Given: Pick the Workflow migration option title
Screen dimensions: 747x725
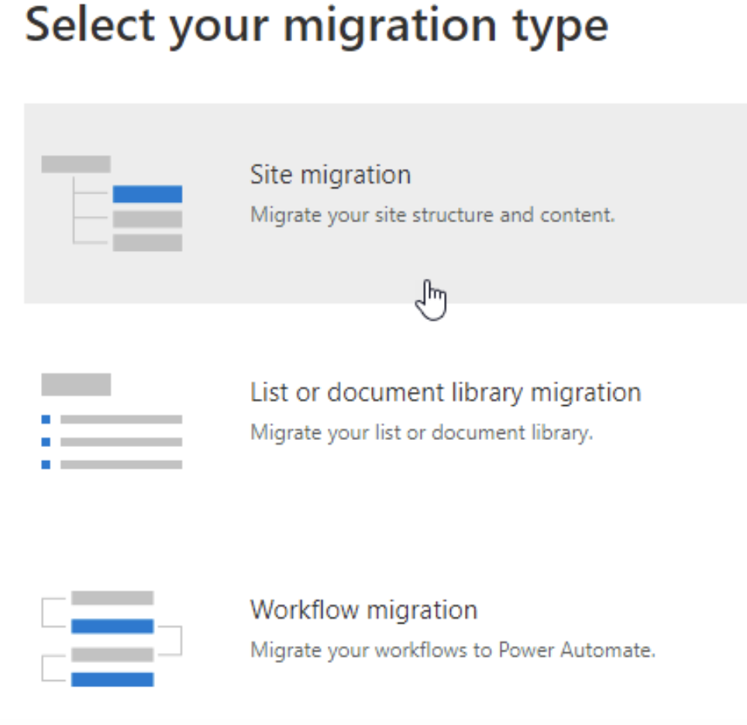Looking at the screenshot, I should pyautogui.click(x=363, y=610).
